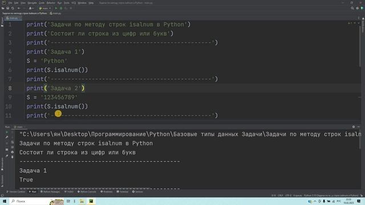Click the Run console vertical scrollbar
Viewport: 365px width, 205px height.
click(360, 140)
